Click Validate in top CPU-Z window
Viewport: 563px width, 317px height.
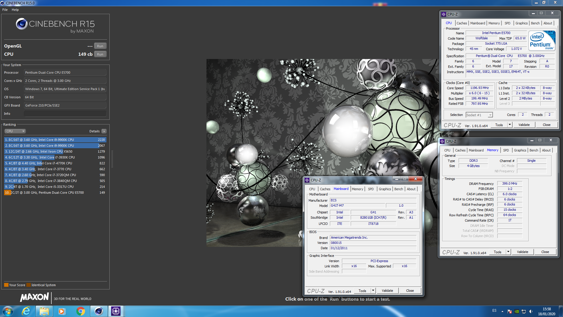pos(524,125)
